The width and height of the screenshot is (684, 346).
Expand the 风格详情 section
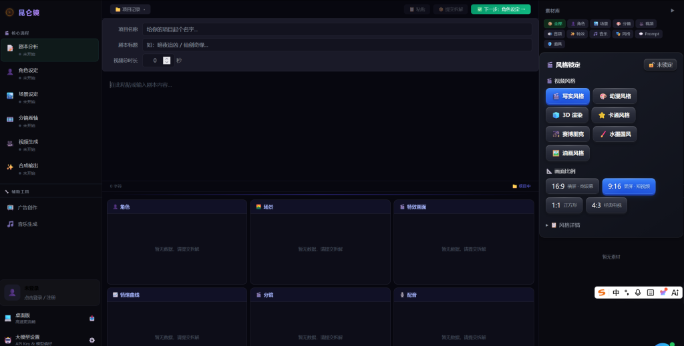[562, 225]
